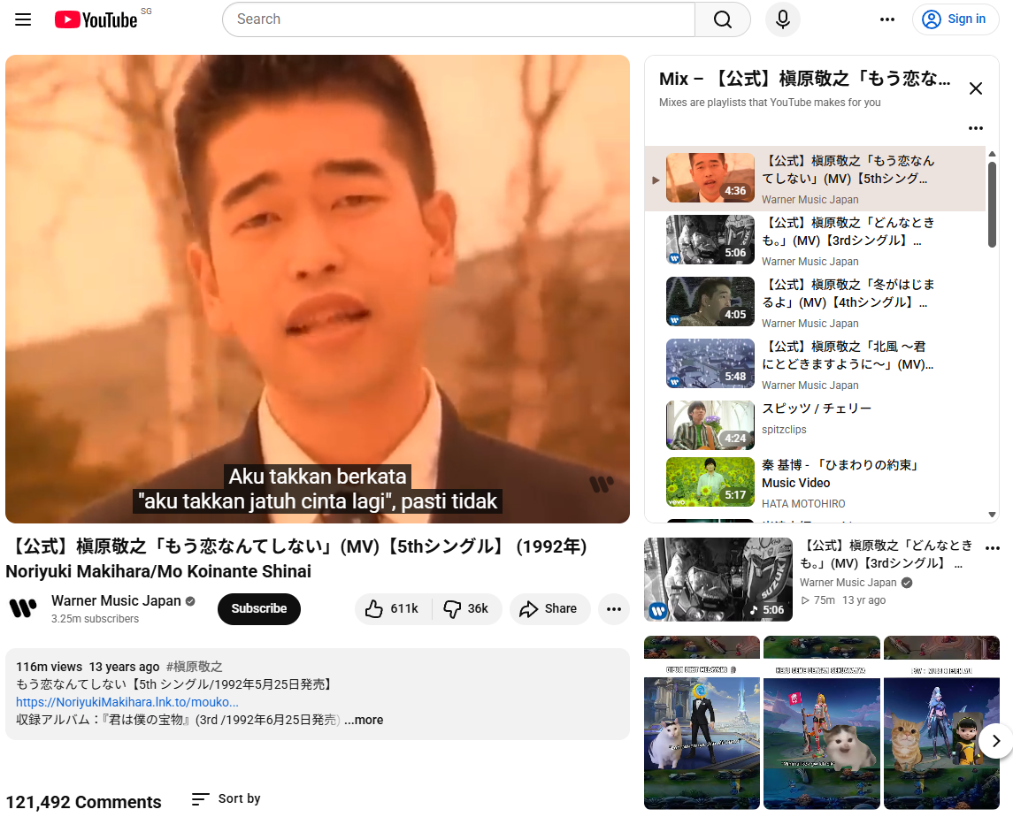Play 「北風 〜君にとどきますように〜」 in Mix
Screen dimensions: 1013x817
point(816,365)
